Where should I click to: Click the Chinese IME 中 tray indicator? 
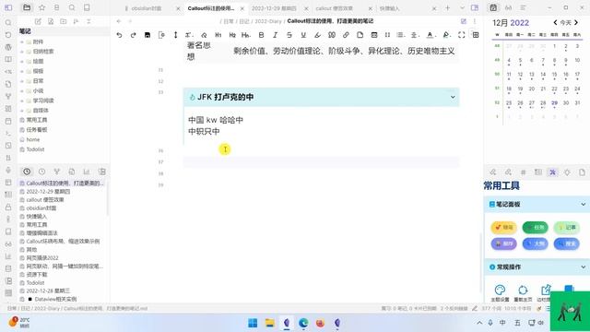click(x=502, y=323)
